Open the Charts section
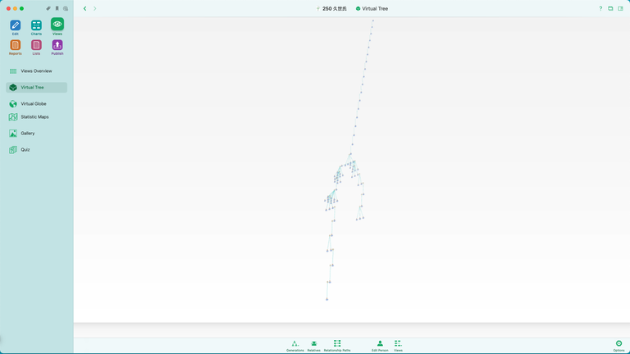Image resolution: width=630 pixels, height=354 pixels. 36,27
